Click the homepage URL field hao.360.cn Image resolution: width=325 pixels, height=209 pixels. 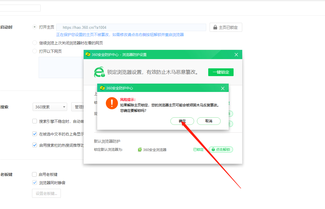pyautogui.click(x=131, y=27)
